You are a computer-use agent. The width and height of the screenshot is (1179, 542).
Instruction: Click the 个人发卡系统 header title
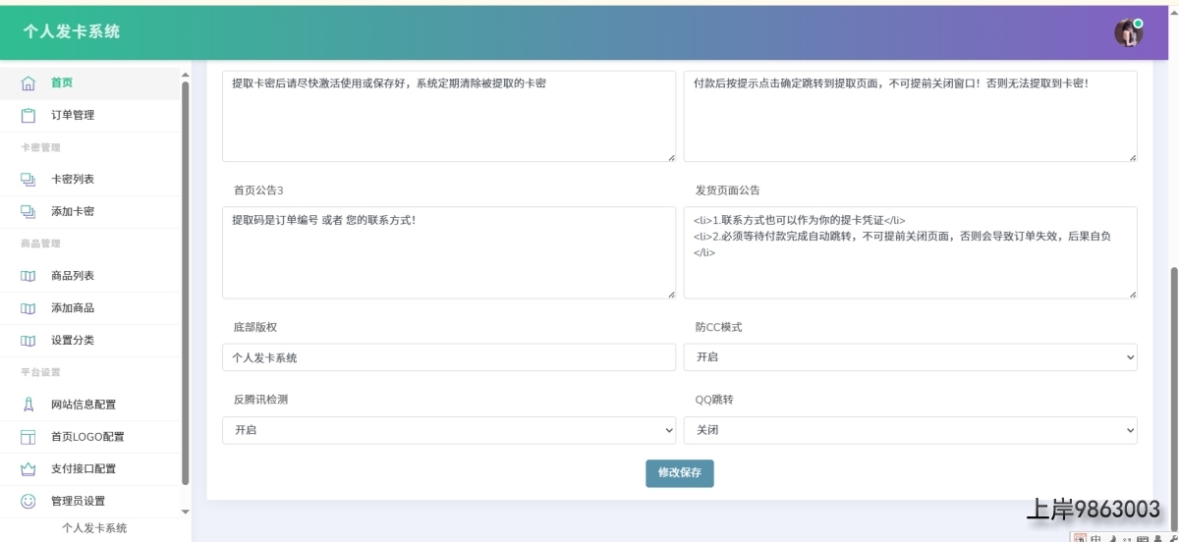point(72,31)
